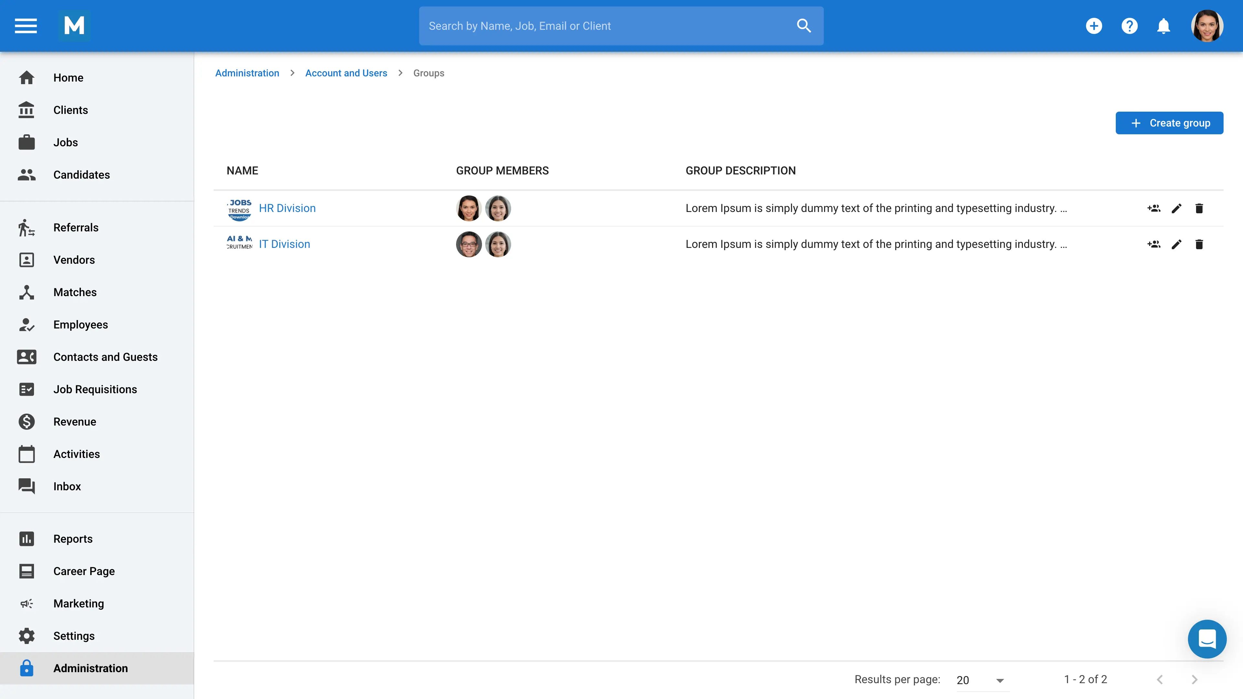Add members to HR Division group
This screenshot has width=1243, height=699.
coord(1153,208)
